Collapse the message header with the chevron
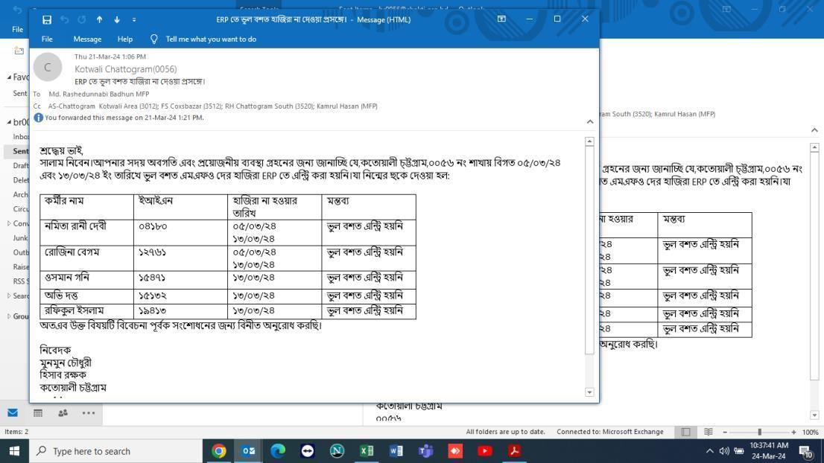This screenshot has width=824, height=463. coord(590,122)
